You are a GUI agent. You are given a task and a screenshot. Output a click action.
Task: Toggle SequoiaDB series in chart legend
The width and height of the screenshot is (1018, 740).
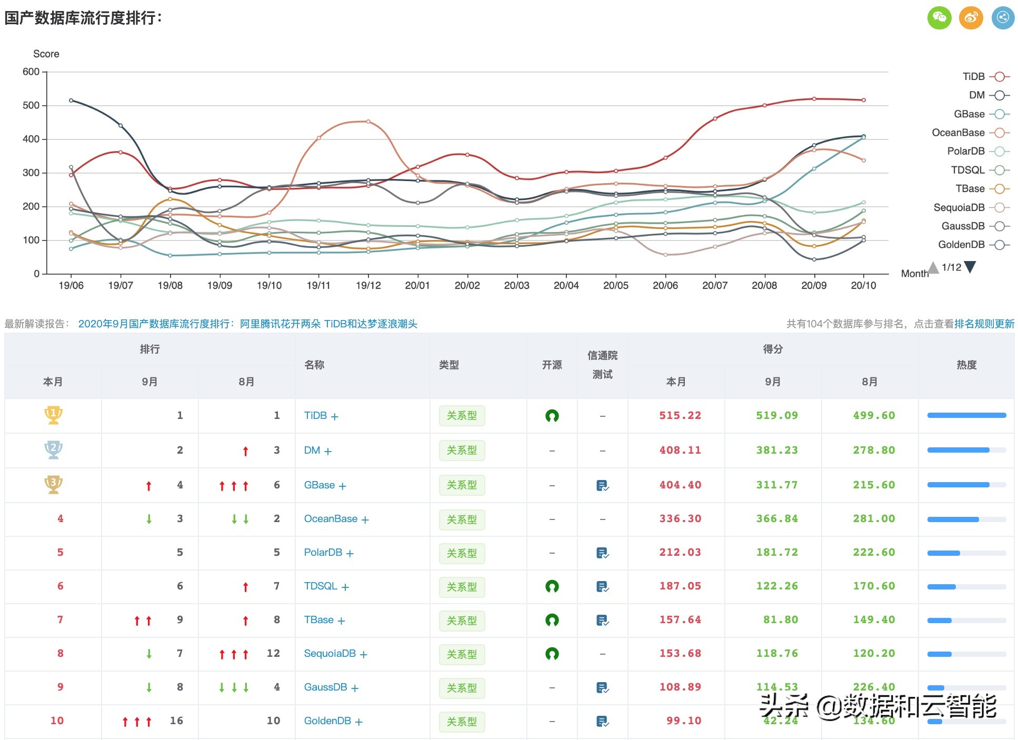972,207
